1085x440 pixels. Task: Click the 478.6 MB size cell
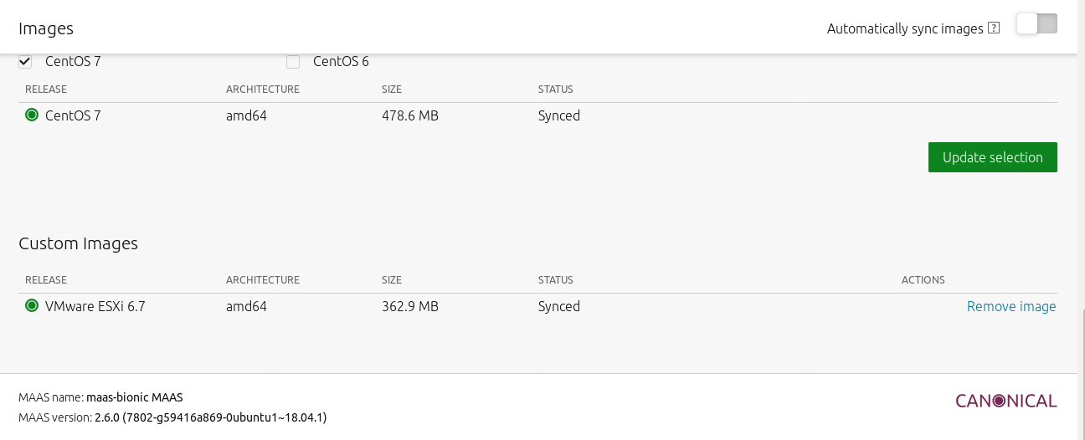point(409,115)
